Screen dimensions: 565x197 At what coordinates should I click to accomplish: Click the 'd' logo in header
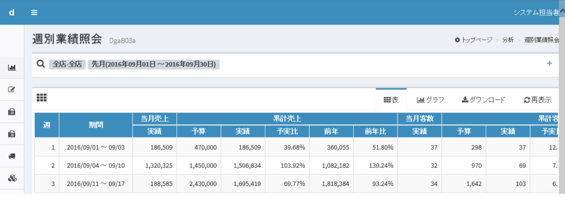point(12,12)
